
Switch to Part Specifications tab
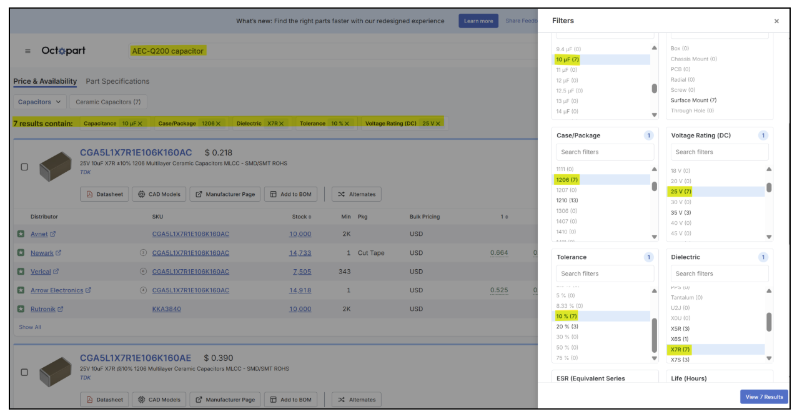(x=117, y=81)
